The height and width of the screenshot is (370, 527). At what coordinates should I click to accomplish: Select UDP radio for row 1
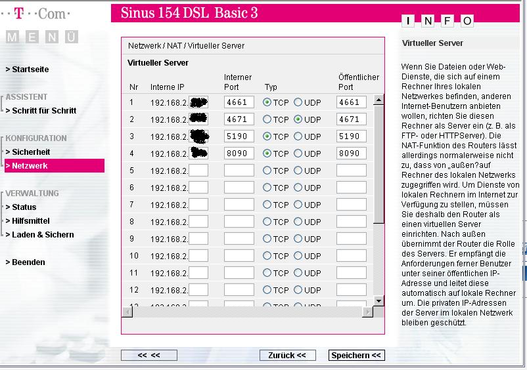click(298, 102)
